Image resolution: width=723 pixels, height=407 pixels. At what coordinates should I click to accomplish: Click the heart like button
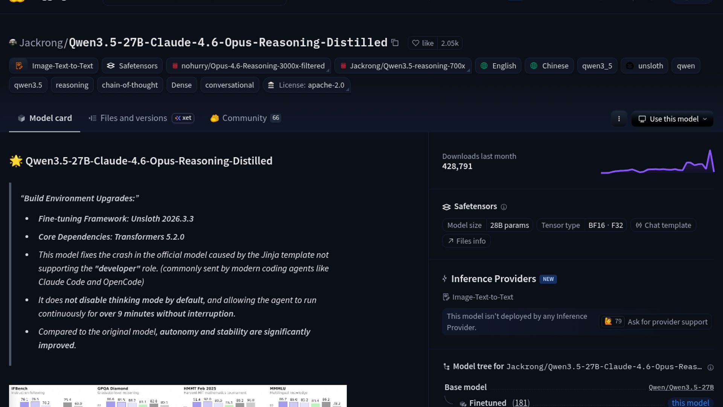423,43
